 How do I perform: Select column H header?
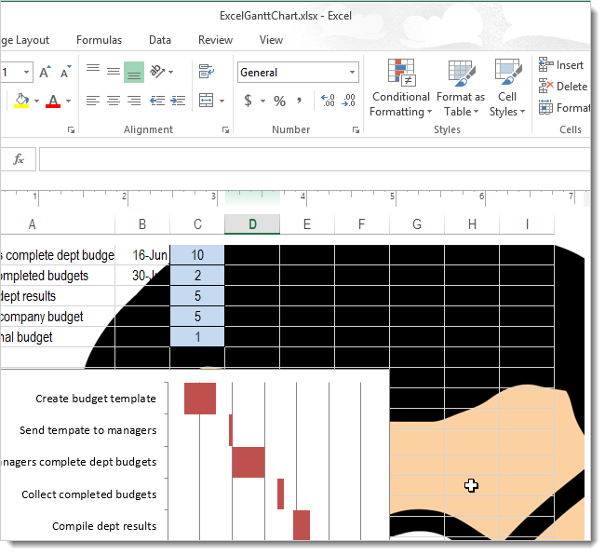coord(472,224)
